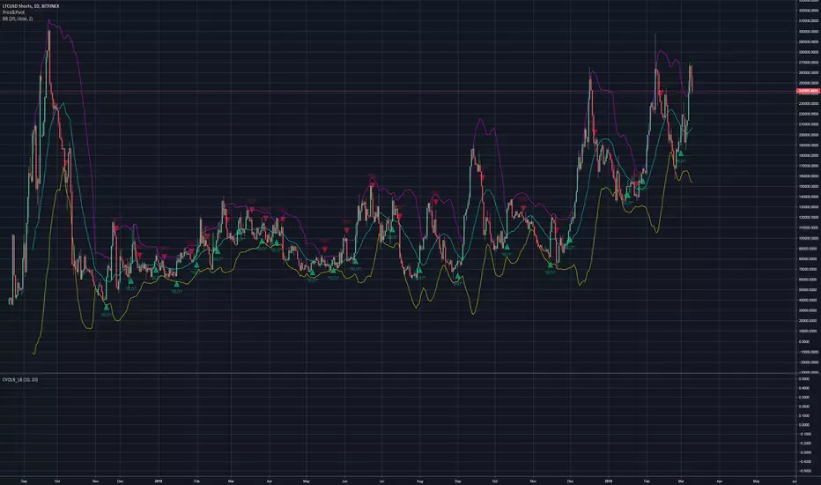Select the Price&Pivot indicator label
The image size is (821, 485).
coord(13,12)
